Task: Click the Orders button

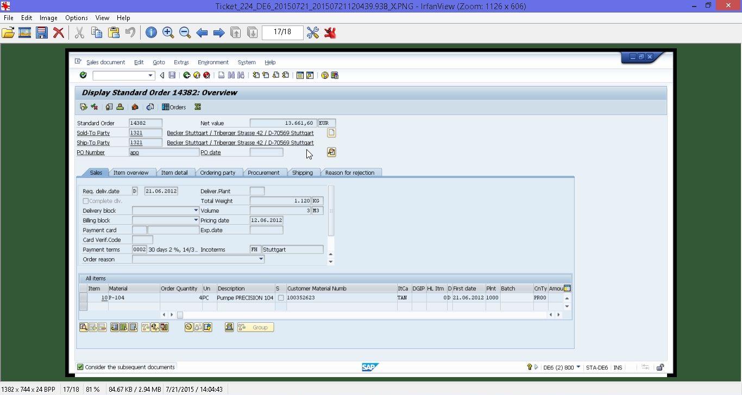Action: click(174, 107)
